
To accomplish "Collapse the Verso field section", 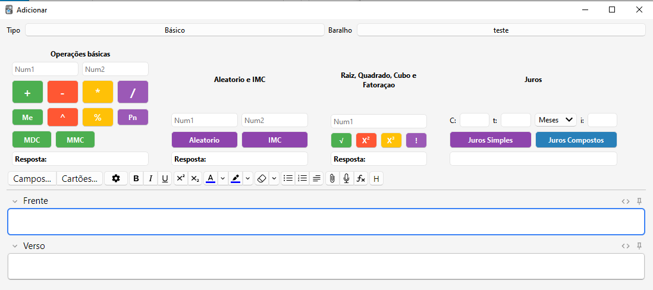I will point(15,246).
